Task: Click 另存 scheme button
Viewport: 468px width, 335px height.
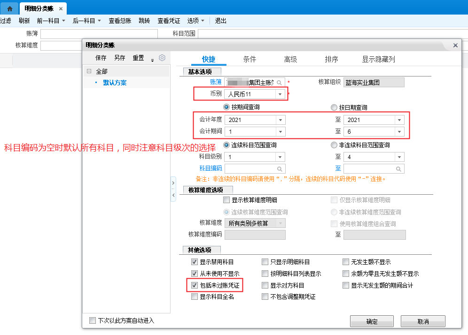Action: pos(120,58)
